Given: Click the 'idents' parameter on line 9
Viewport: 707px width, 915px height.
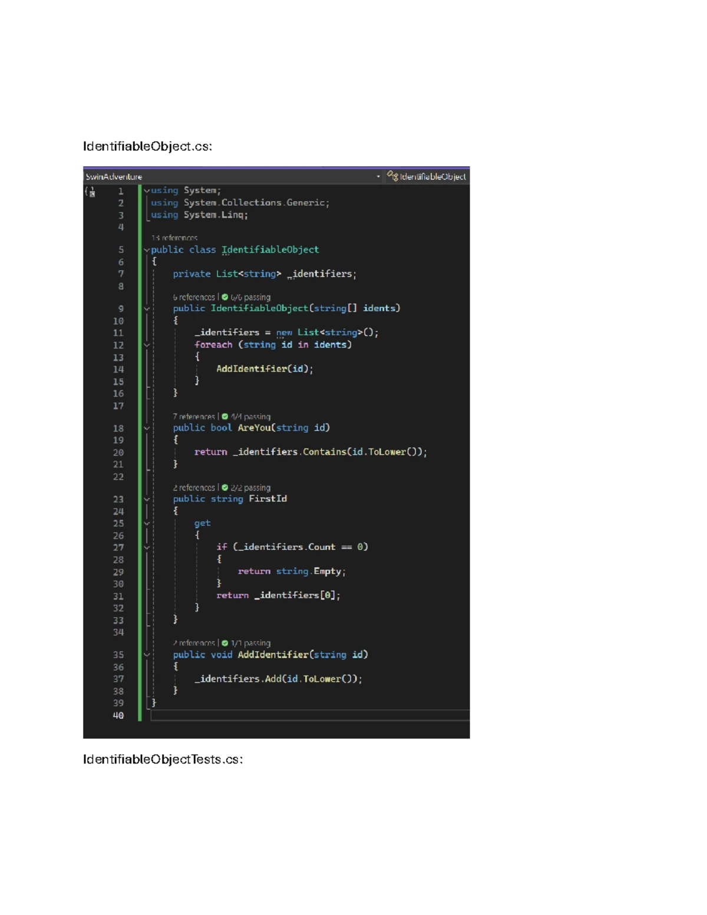Looking at the screenshot, I should click(x=379, y=308).
